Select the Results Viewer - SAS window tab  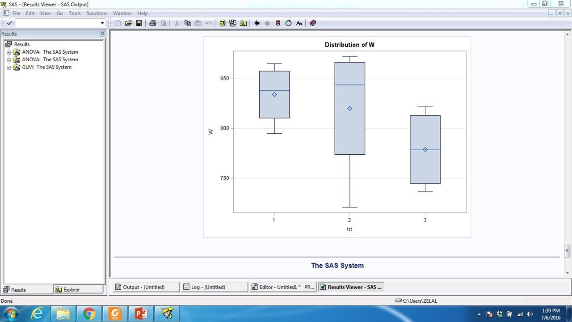pos(351,287)
